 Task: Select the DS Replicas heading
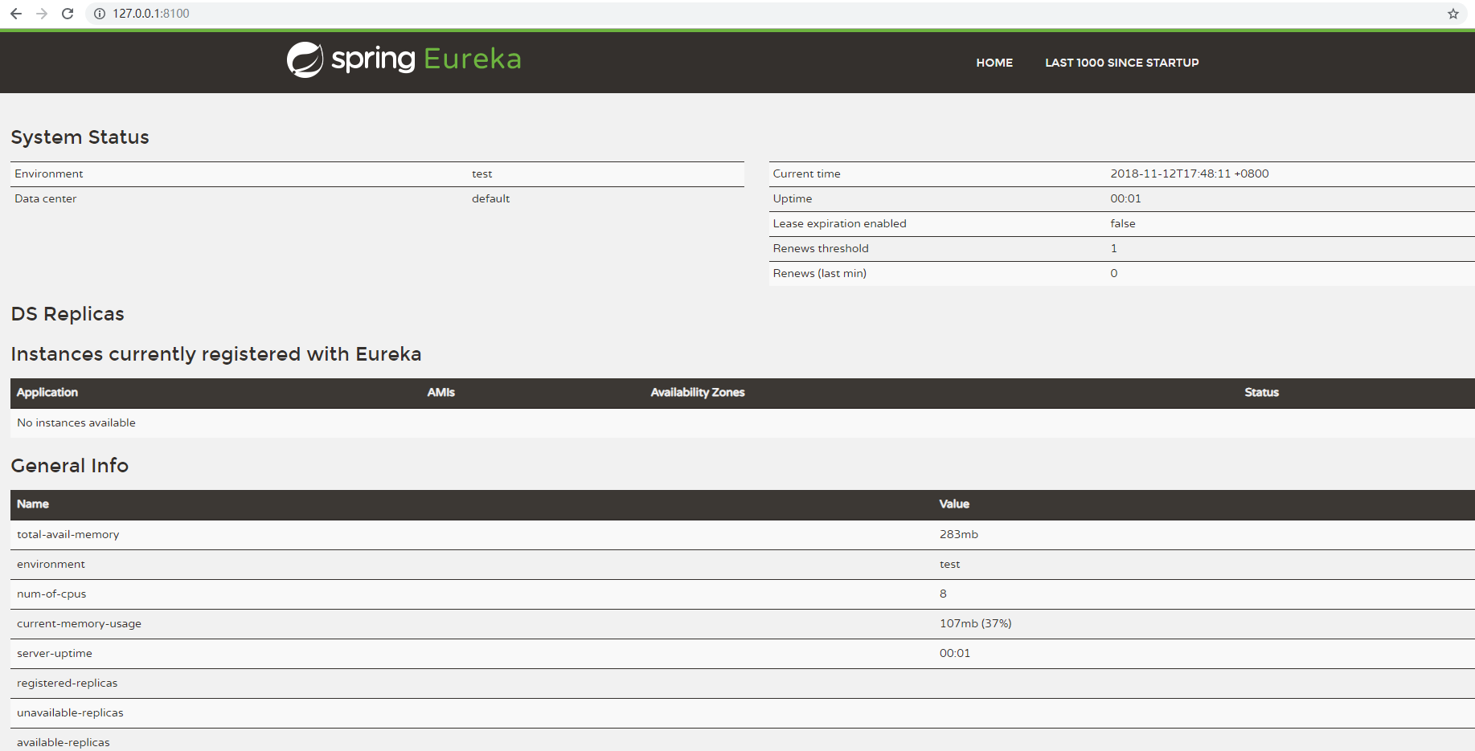[68, 314]
